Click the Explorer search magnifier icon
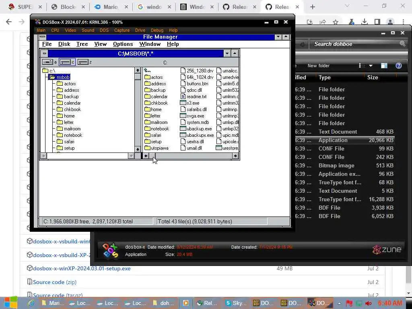 pos(402,43)
